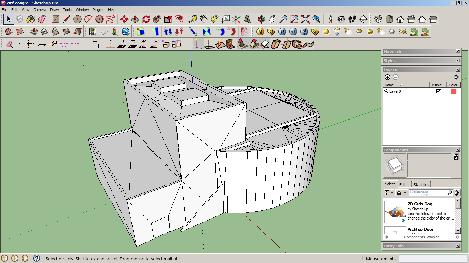This screenshot has height=263, width=469.
Task: Click the Layer0 red color swatch
Action: (x=454, y=91)
